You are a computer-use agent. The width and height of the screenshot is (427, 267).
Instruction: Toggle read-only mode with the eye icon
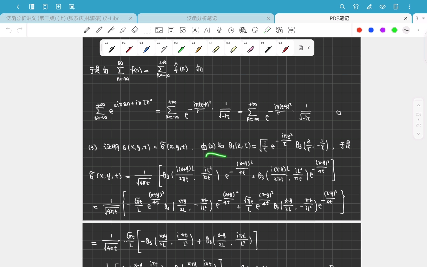coord(383,7)
